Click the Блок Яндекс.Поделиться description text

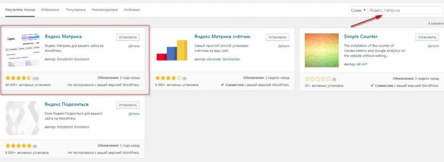tap(74, 116)
